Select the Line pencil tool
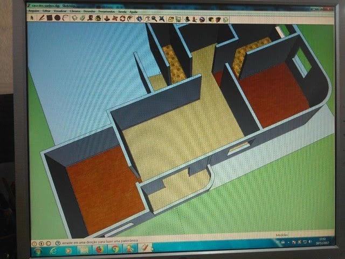The height and width of the screenshot is (259, 345). tap(42, 18)
